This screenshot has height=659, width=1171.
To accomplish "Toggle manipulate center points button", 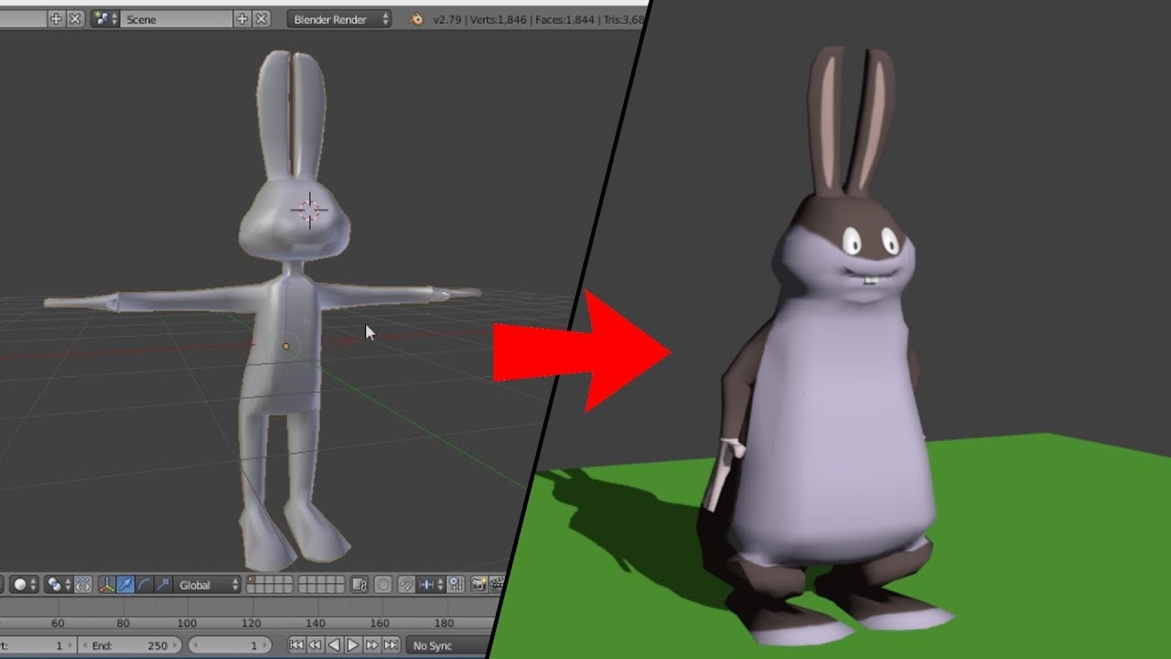I will click(x=83, y=584).
